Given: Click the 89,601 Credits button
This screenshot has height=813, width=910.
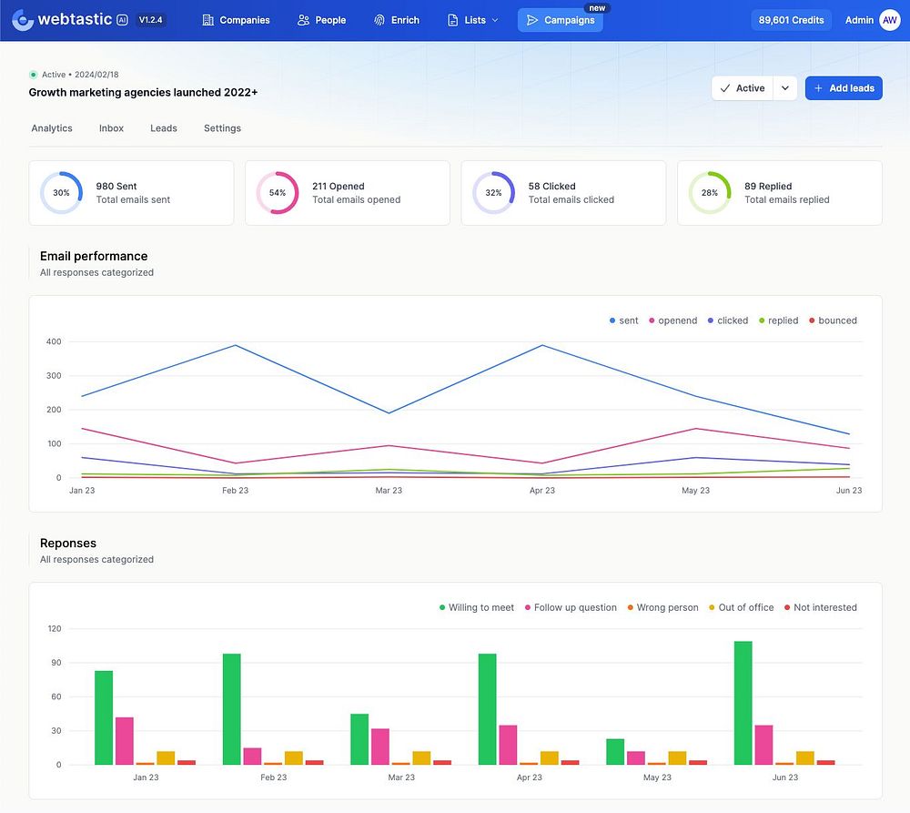Looking at the screenshot, I should [x=791, y=20].
